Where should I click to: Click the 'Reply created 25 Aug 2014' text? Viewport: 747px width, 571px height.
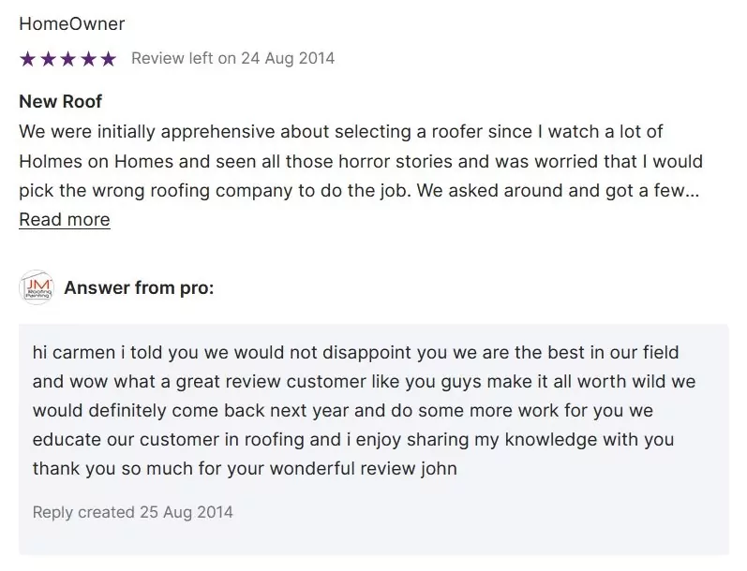tap(133, 512)
